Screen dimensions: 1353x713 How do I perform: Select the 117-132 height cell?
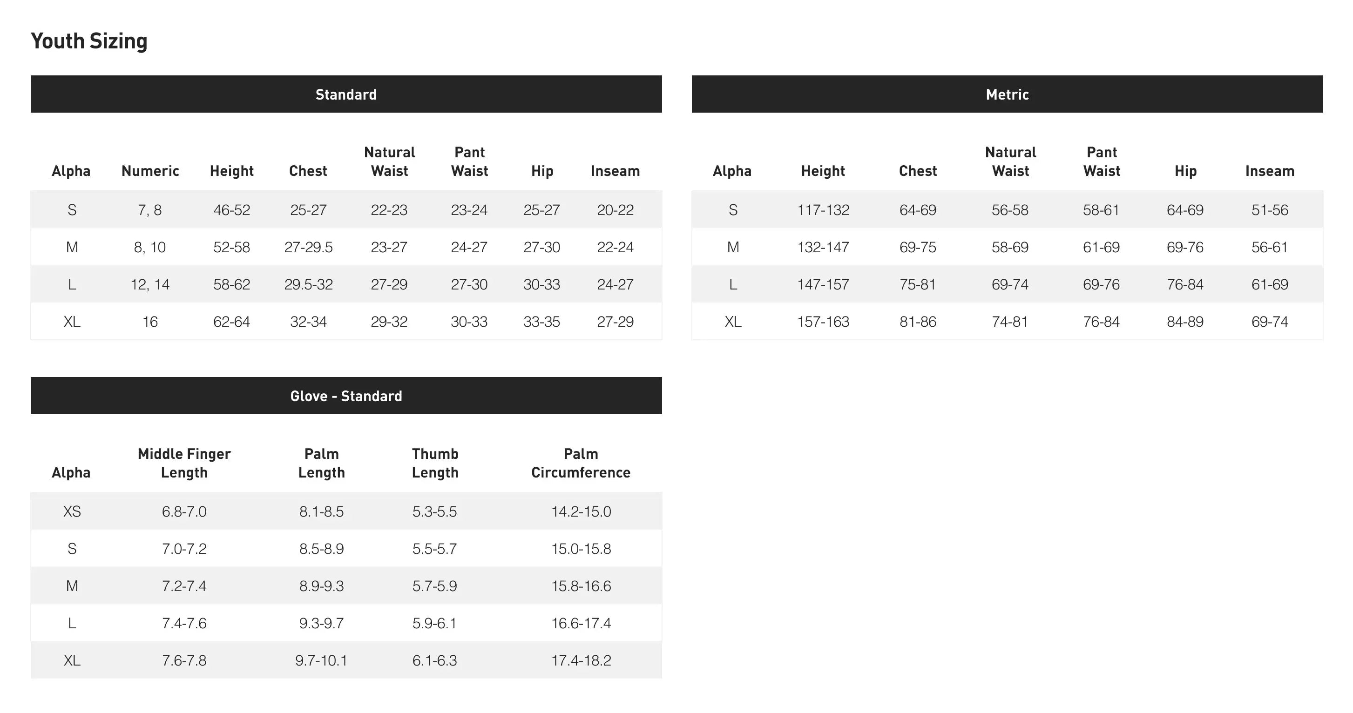tap(823, 210)
